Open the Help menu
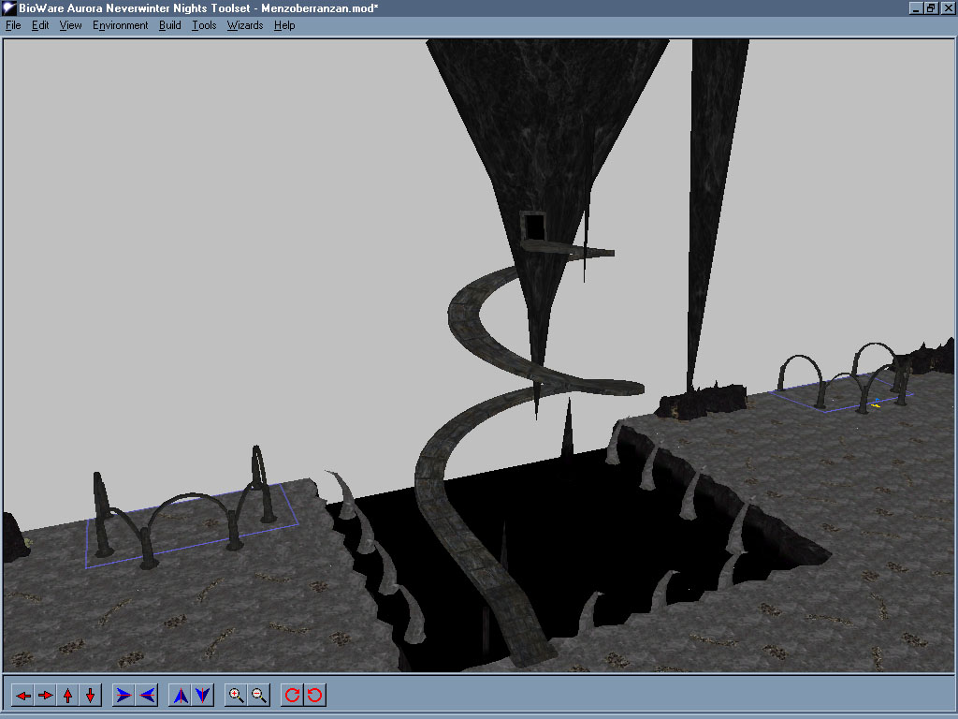 (284, 25)
